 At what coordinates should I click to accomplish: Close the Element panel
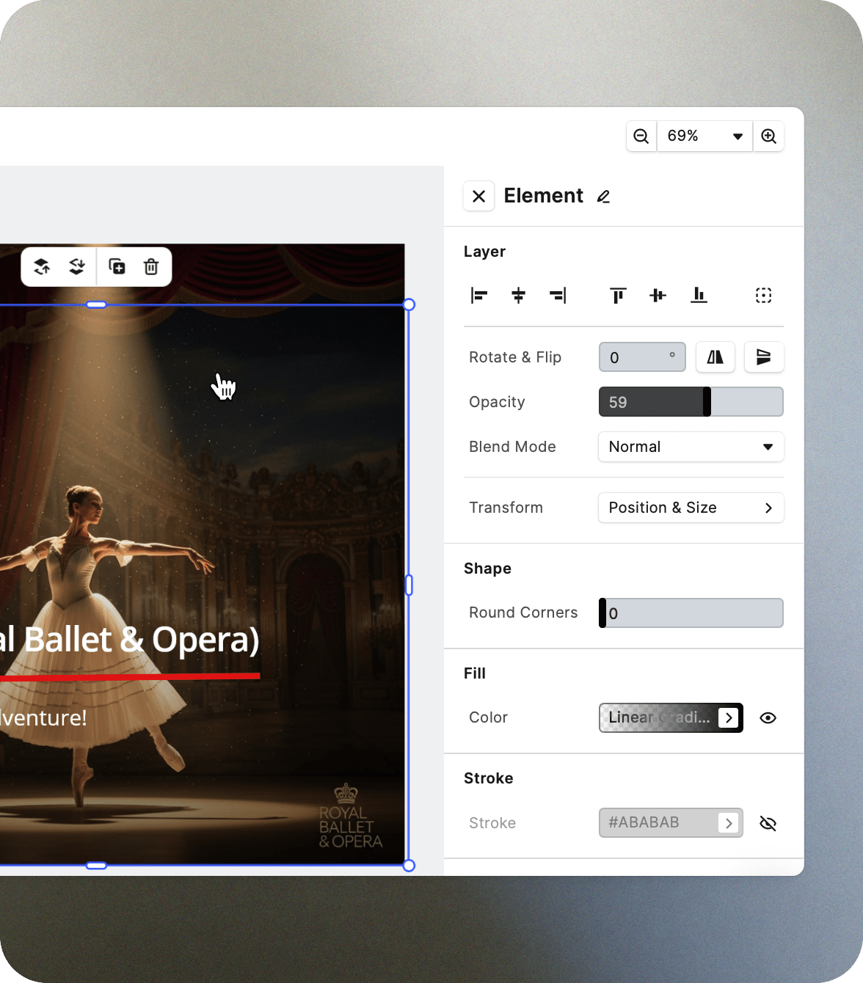point(478,197)
